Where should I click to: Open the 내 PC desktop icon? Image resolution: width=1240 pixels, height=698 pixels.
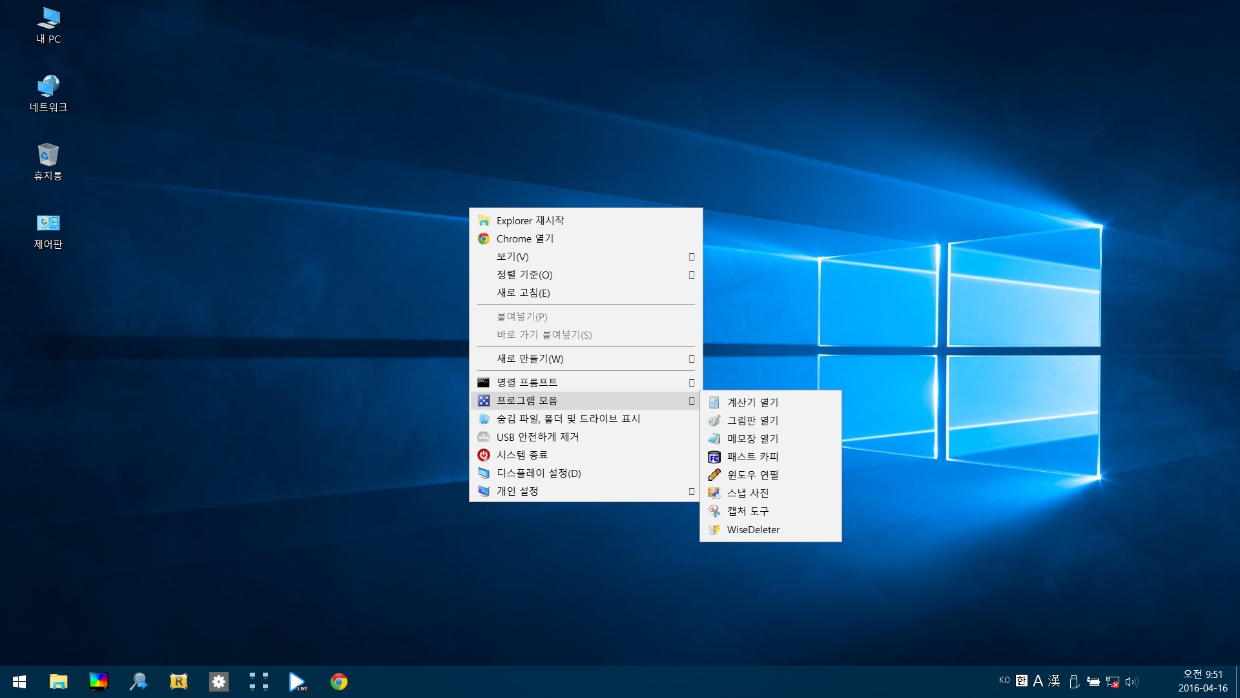[48, 26]
